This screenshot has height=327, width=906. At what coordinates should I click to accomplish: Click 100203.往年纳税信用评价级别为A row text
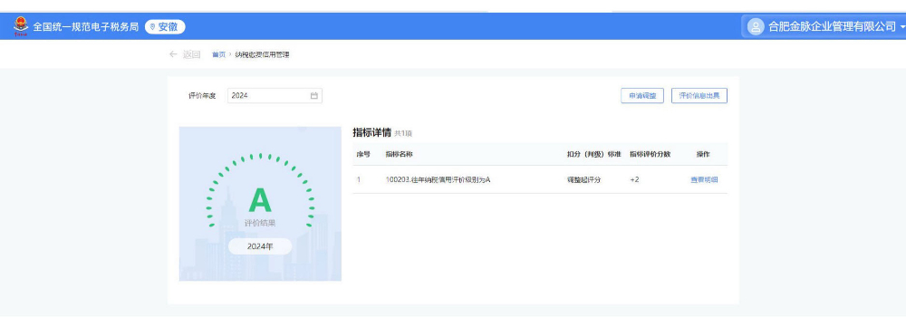coord(438,179)
